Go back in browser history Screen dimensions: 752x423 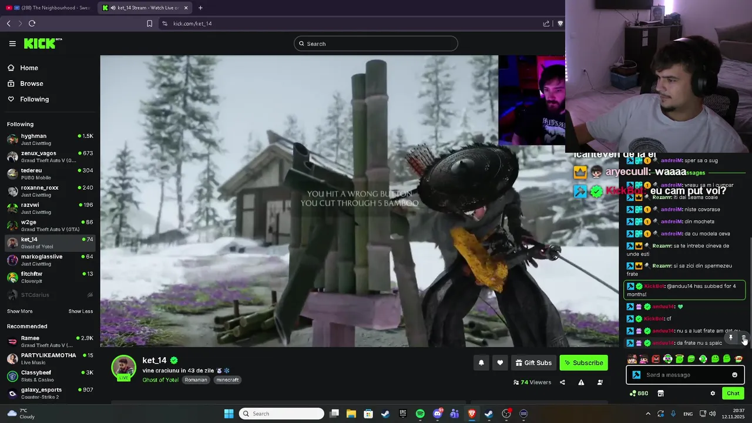point(8,23)
